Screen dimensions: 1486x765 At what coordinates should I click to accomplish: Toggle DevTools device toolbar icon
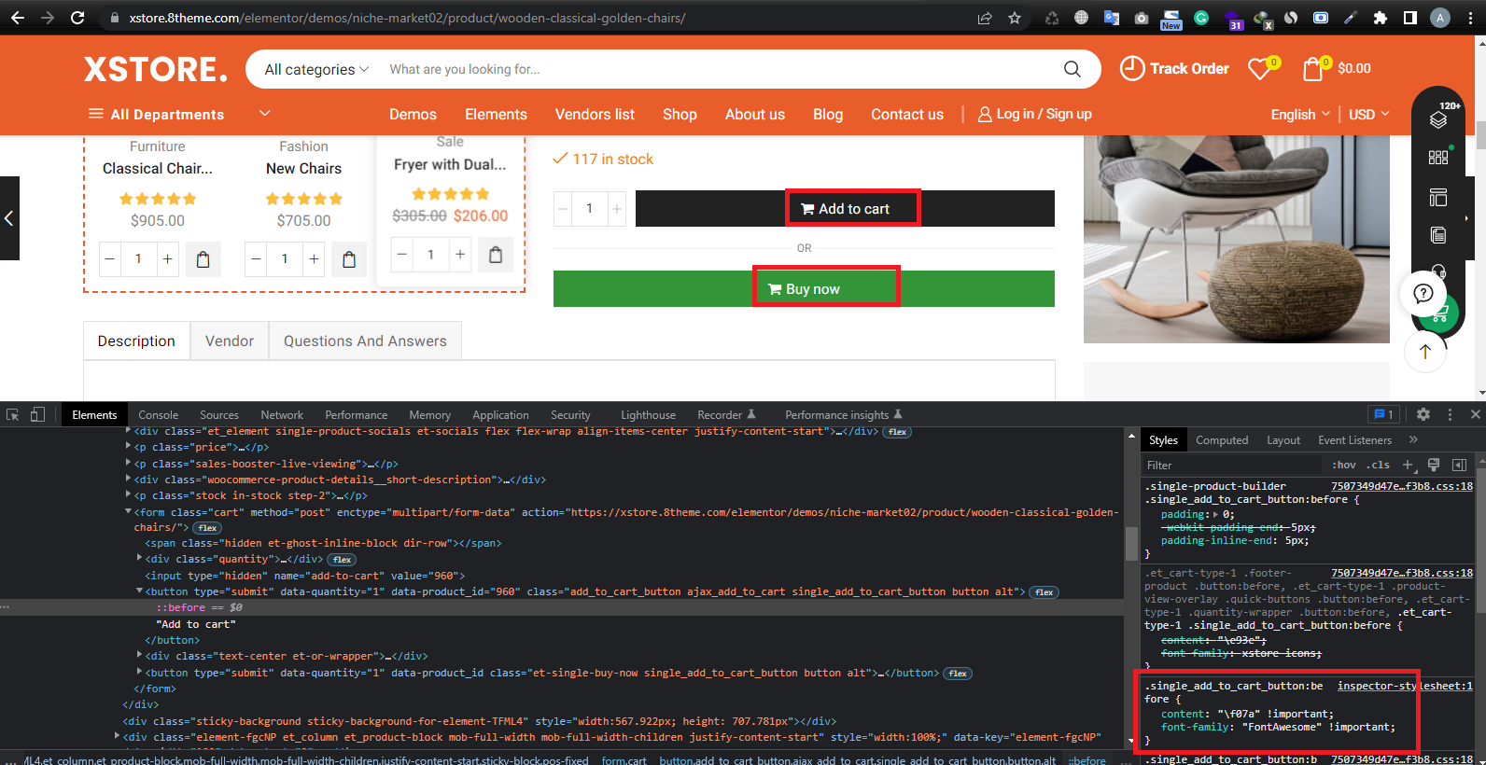tap(37, 414)
